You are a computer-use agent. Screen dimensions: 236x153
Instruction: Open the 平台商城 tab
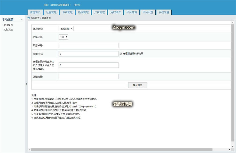pyautogui.click(x=132, y=12)
